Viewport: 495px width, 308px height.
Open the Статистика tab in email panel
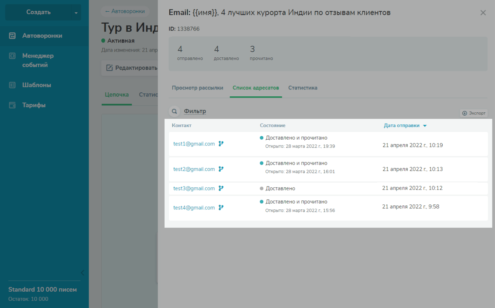303,88
